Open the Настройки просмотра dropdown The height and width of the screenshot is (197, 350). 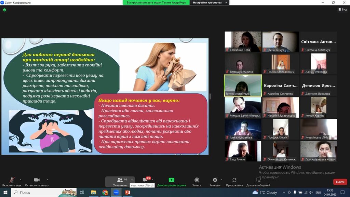pos(210,2)
